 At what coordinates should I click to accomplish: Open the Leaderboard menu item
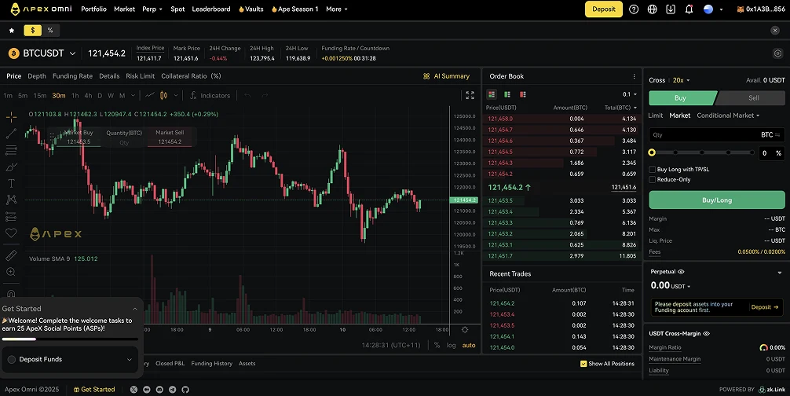(211, 9)
